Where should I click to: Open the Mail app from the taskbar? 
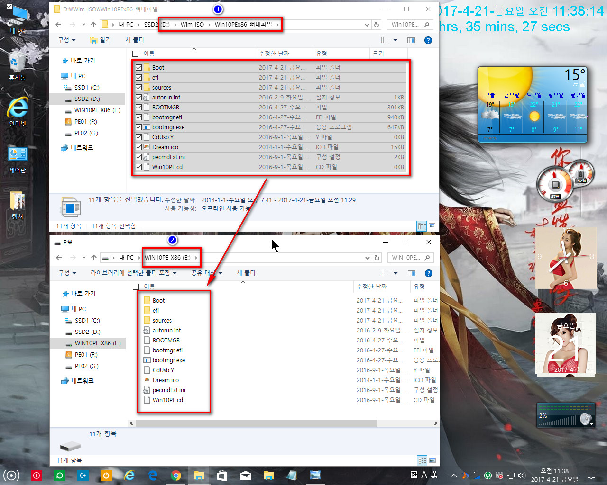point(246,476)
